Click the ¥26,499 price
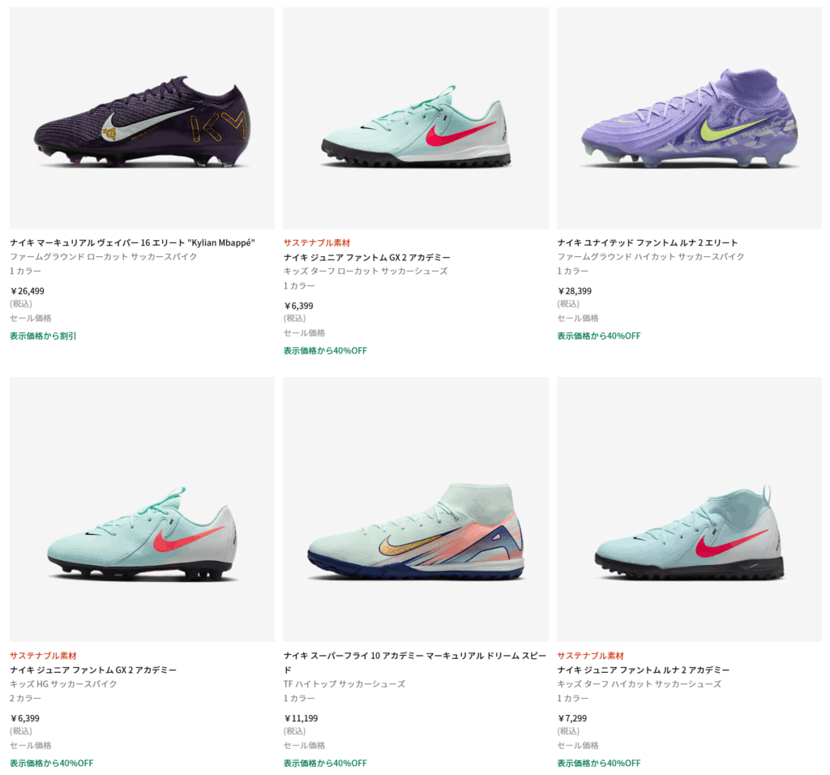The image size is (830, 775). [27, 290]
